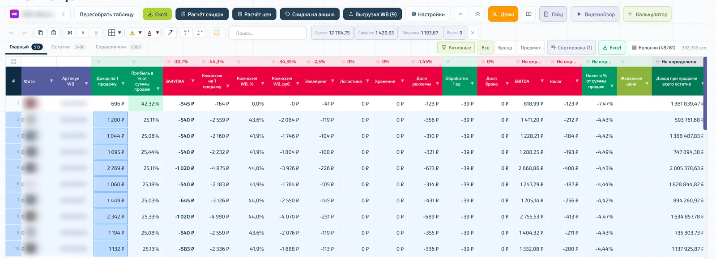
Task: Open the filter arrow on Эквайринг column
Action: (332, 81)
